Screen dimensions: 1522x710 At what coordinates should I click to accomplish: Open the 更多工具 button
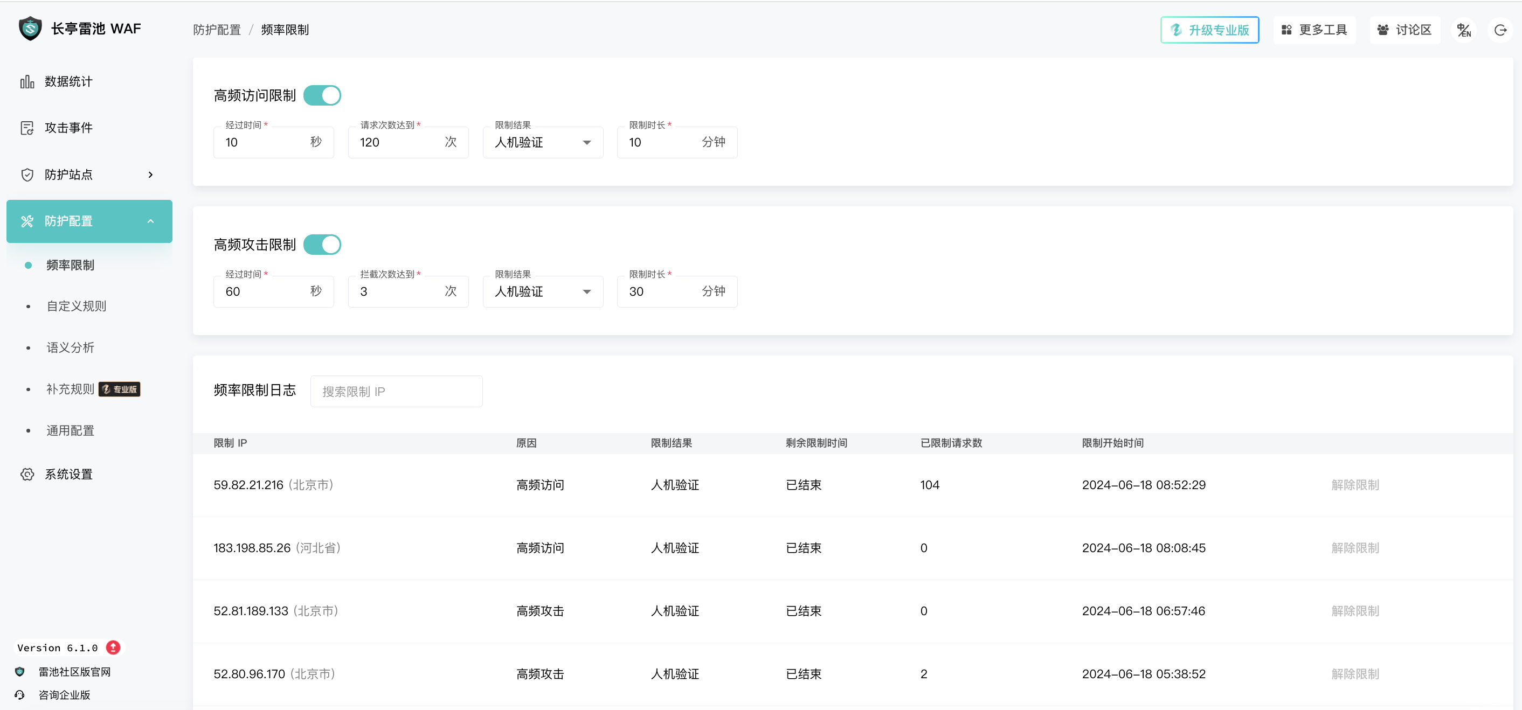1314,30
